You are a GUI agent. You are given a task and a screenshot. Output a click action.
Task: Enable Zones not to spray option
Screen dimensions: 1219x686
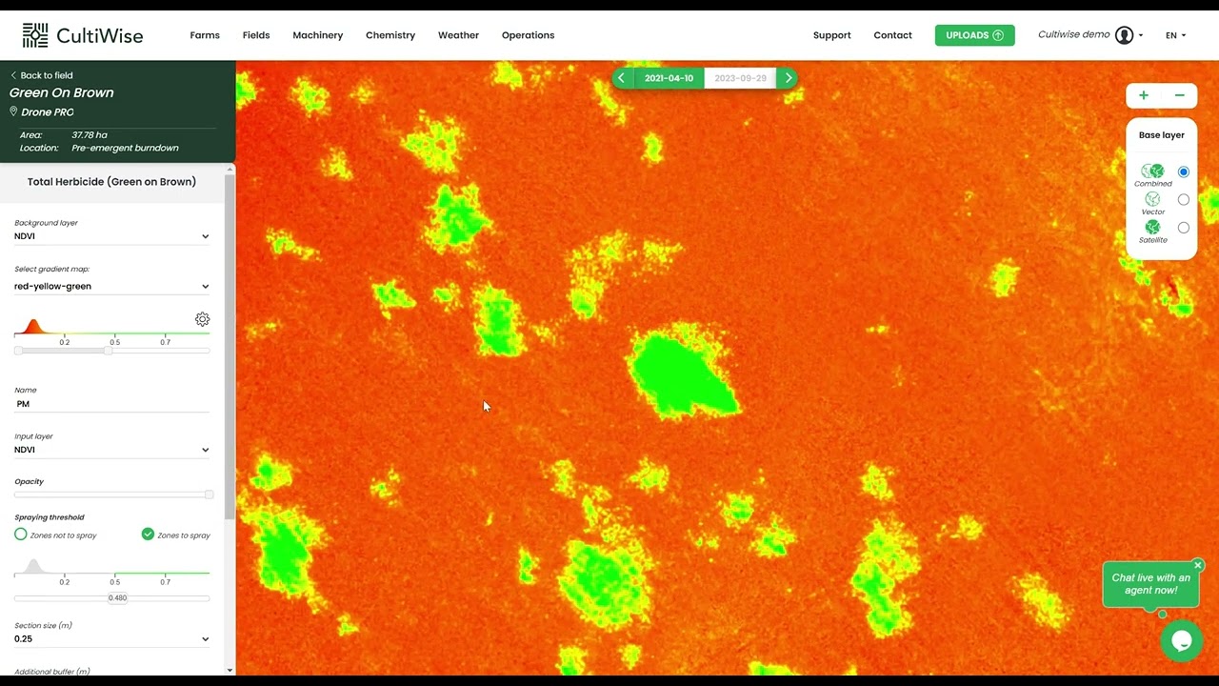(x=21, y=535)
